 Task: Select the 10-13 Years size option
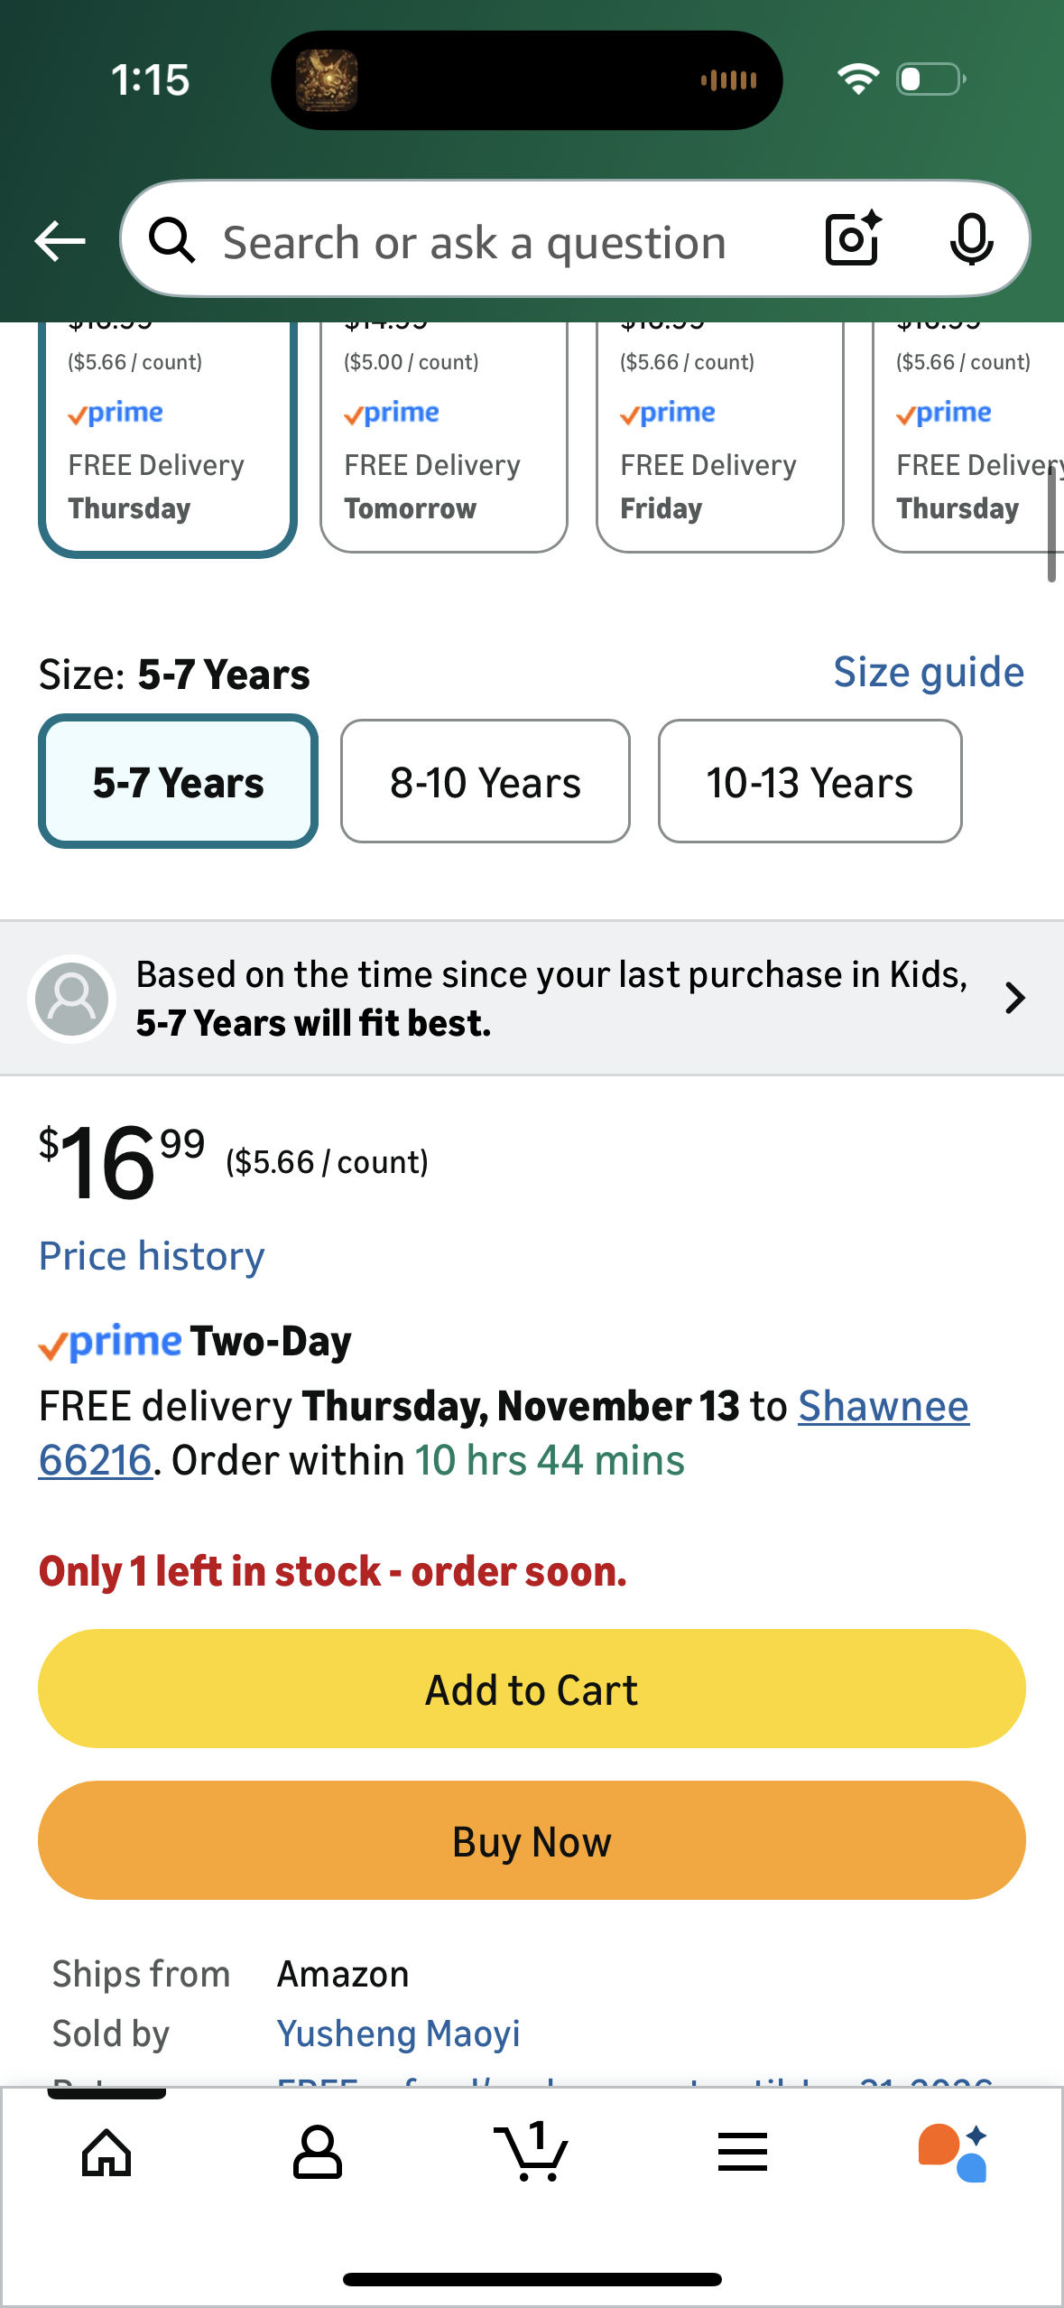810,780
